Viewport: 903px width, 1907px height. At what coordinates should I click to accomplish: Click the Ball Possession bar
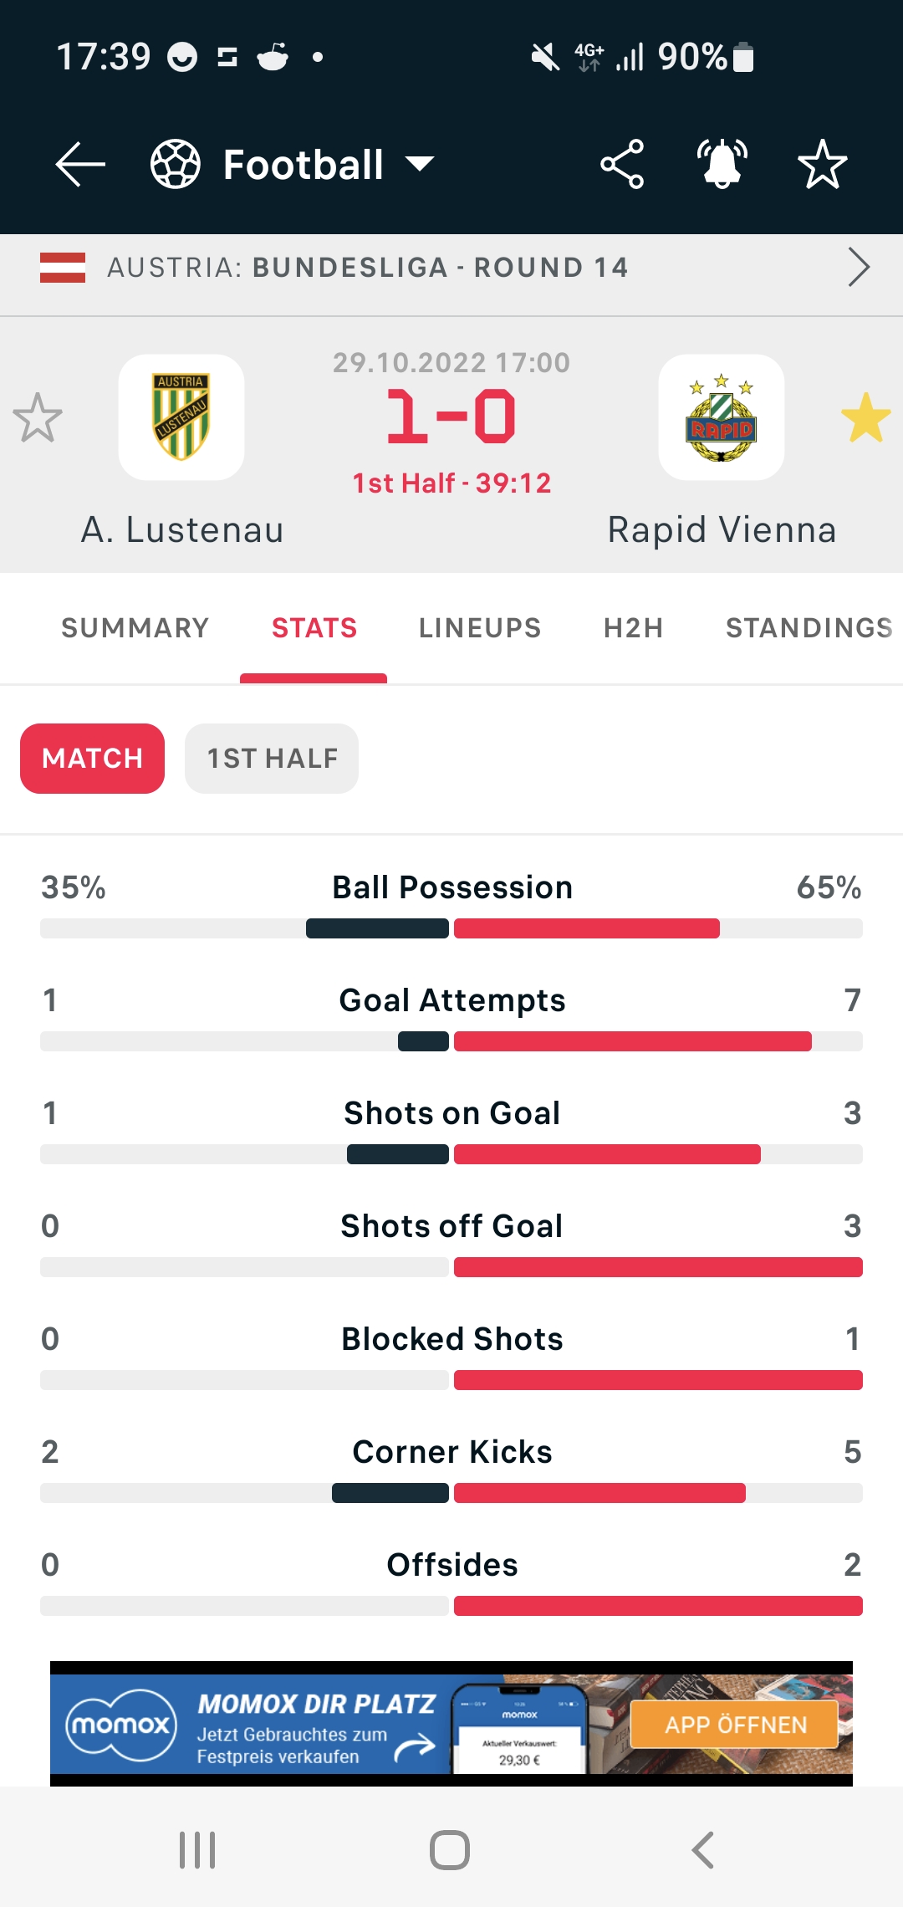pyautogui.click(x=451, y=928)
